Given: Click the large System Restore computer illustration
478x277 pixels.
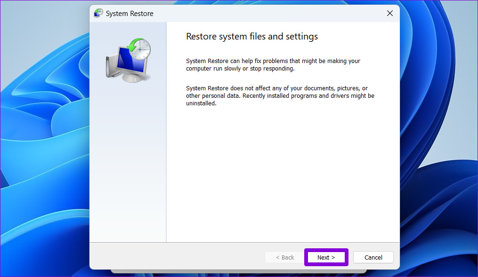Looking at the screenshot, I should point(126,60).
